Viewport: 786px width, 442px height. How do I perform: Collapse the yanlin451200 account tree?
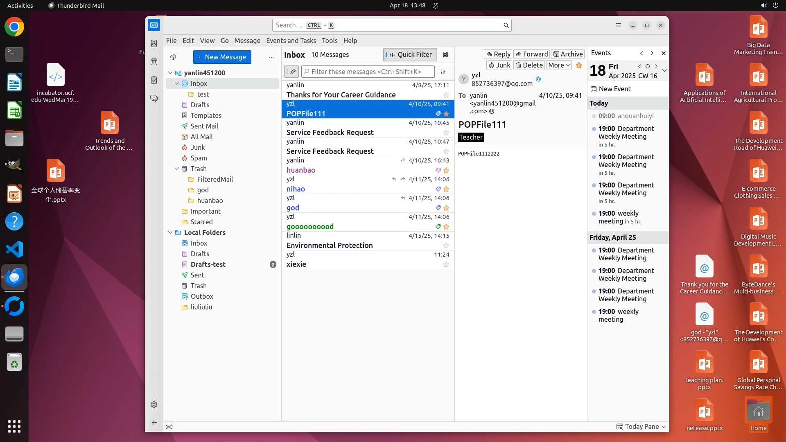point(170,73)
